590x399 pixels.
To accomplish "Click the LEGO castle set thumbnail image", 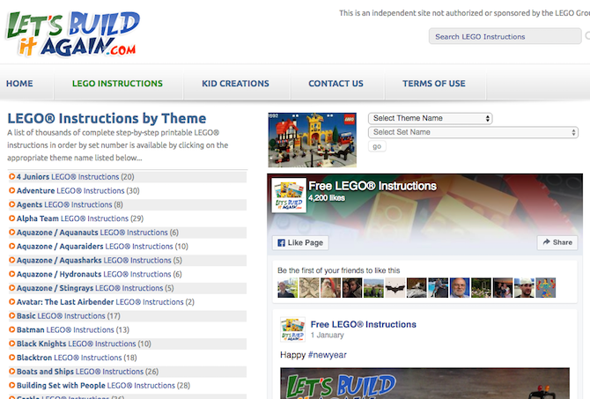I will (x=313, y=140).
